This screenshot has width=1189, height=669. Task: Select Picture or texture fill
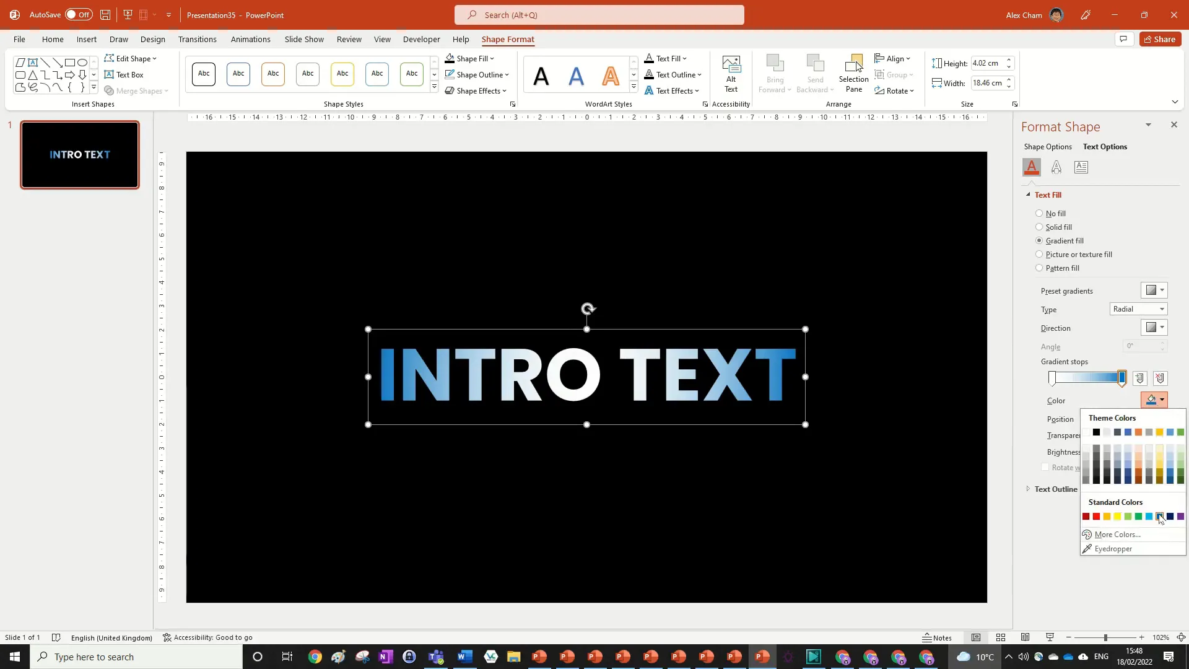pos(1039,255)
